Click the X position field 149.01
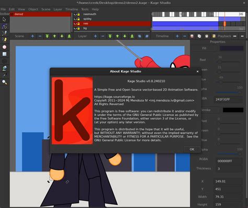 click(x=228, y=181)
